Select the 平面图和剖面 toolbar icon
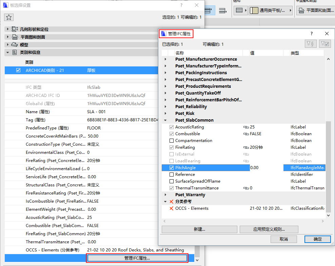Image resolution: width=335 pixels, height=266 pixels. [x=300, y=10]
